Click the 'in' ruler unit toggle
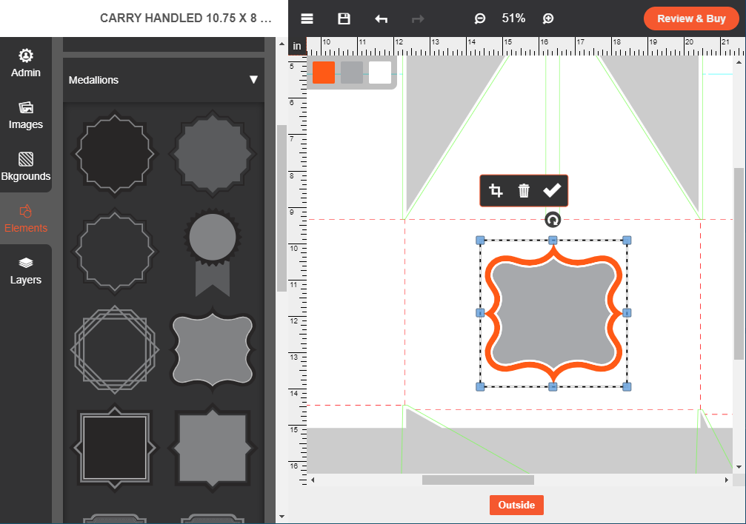The image size is (746, 524). click(297, 46)
